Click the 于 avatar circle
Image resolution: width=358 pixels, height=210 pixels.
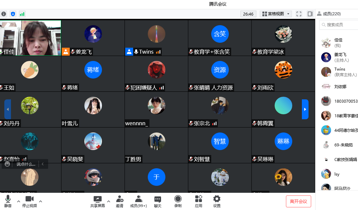click(x=156, y=177)
